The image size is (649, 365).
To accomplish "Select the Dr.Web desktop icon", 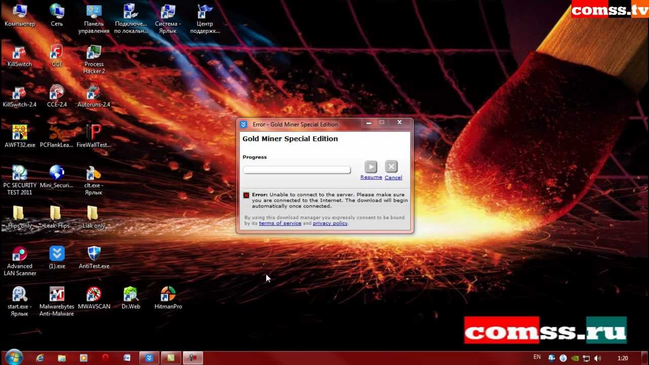I will click(131, 298).
